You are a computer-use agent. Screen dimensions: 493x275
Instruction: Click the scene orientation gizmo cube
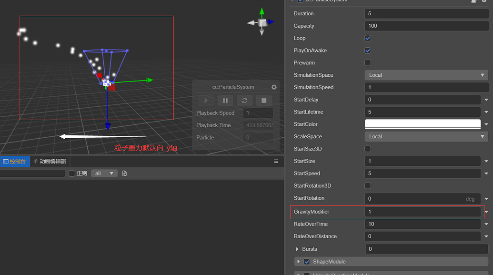click(262, 23)
